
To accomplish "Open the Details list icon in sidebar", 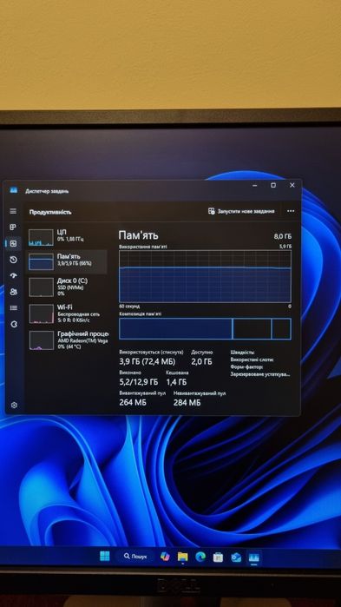I will (14, 307).
